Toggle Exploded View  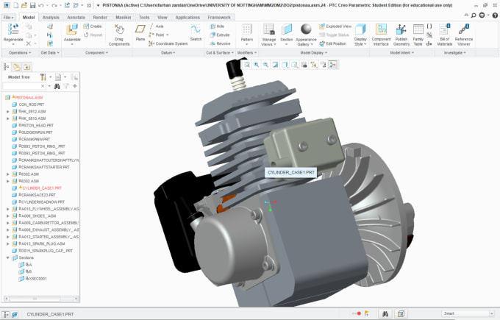click(335, 26)
